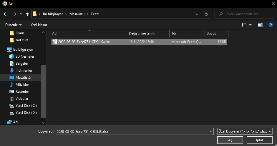Select İndirilenler in the navigation pane

tap(24, 71)
